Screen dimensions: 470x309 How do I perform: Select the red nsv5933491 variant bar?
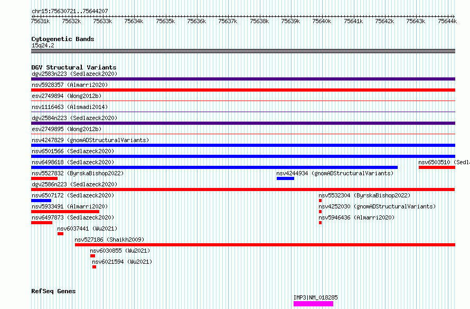coord(65,212)
